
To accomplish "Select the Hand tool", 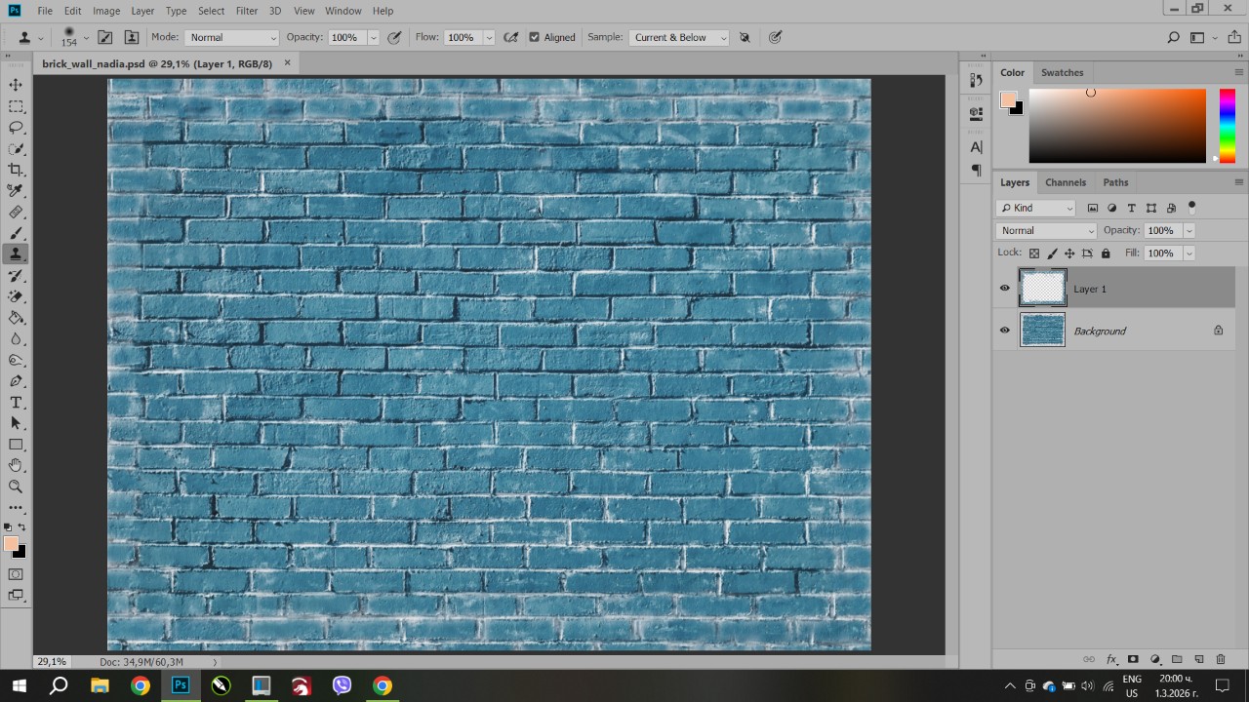I will [16, 465].
